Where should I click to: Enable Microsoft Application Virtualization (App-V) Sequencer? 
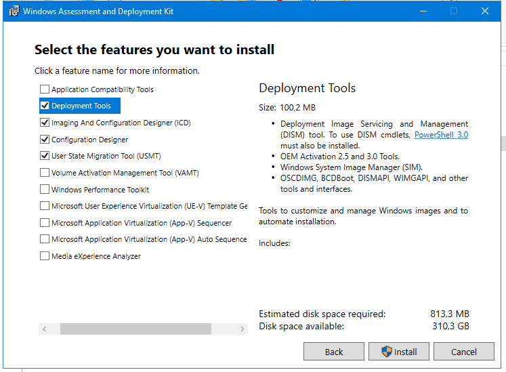pos(45,223)
